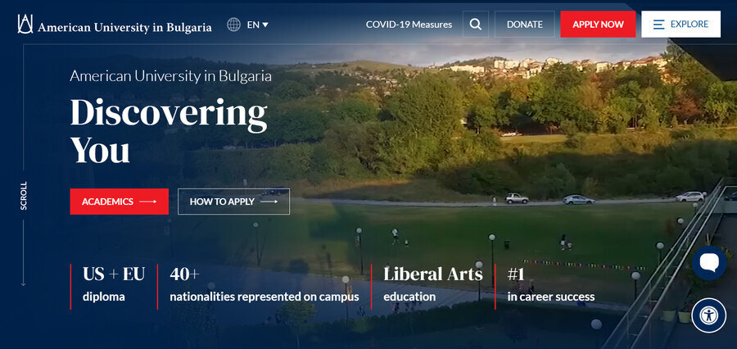Open the COVID-19 Measures link
737x349 pixels.
(x=409, y=25)
